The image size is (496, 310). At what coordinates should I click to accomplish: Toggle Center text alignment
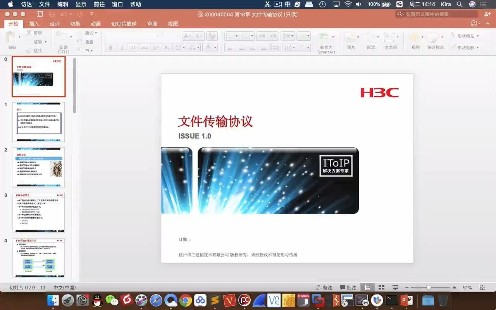point(241,48)
